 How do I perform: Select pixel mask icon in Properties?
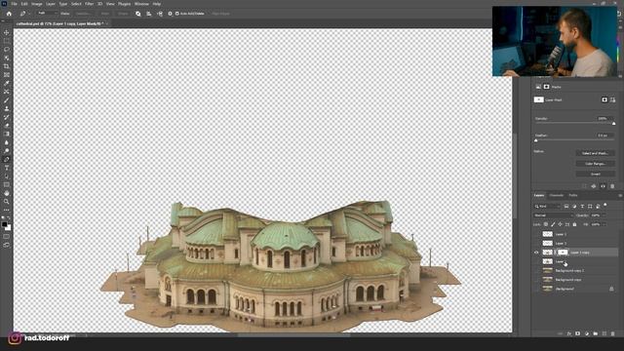click(604, 99)
